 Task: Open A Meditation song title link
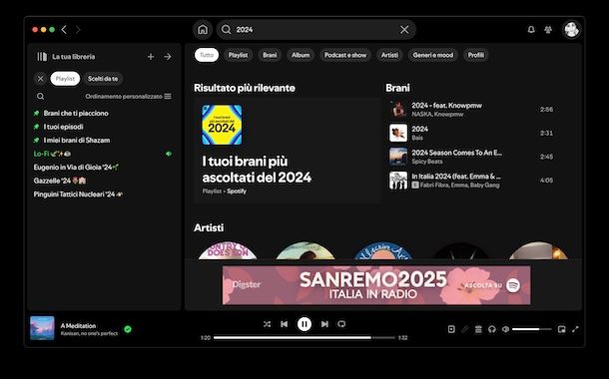[78, 326]
